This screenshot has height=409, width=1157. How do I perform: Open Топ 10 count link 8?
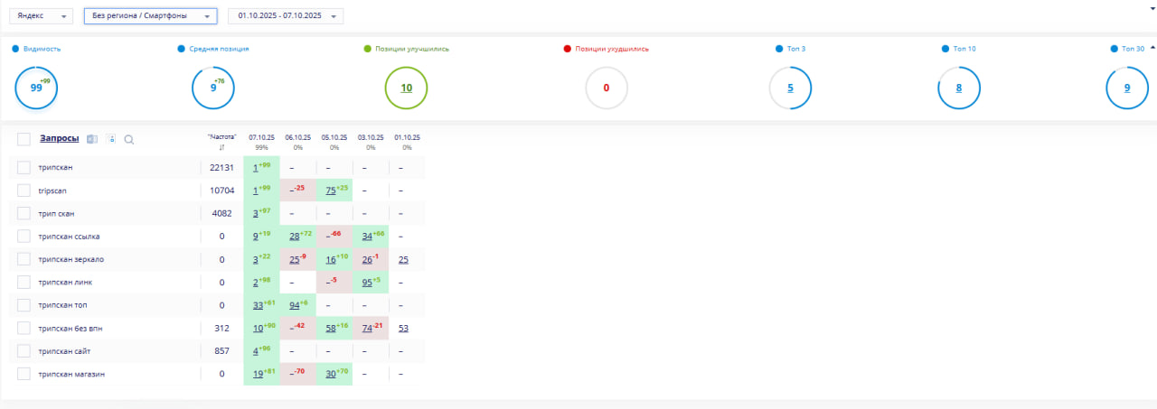coord(959,88)
